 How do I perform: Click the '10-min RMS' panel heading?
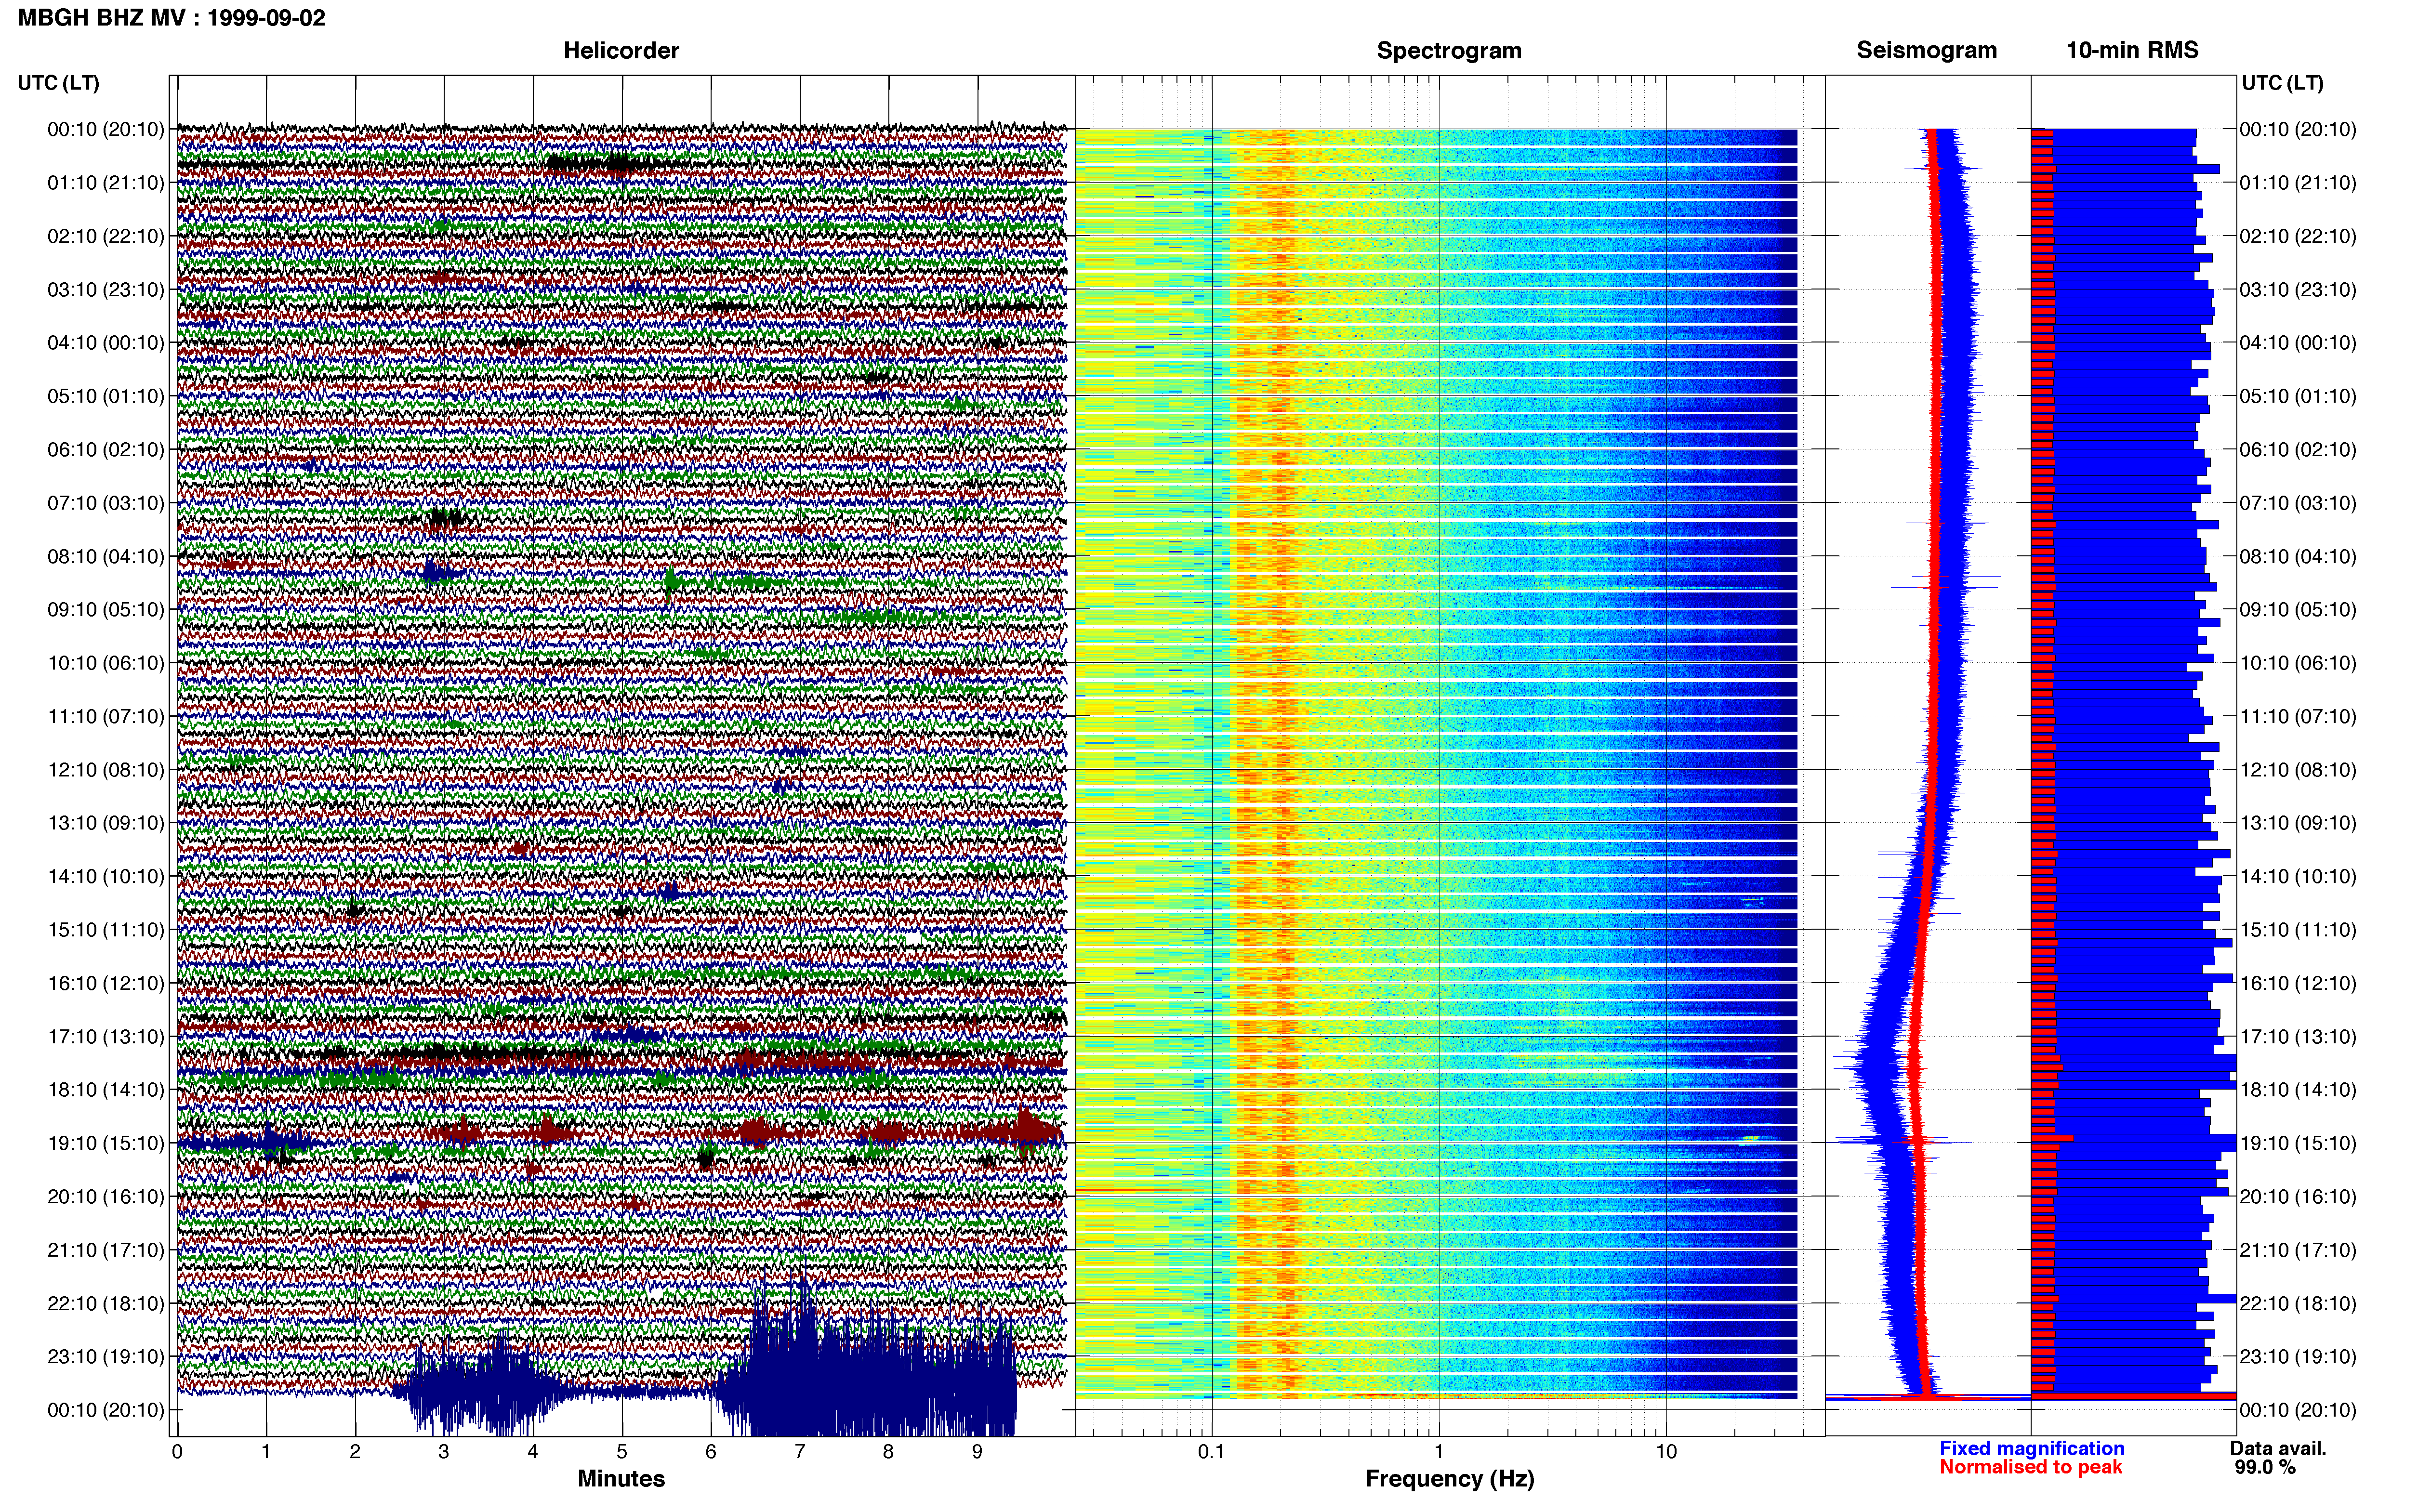tap(2132, 50)
